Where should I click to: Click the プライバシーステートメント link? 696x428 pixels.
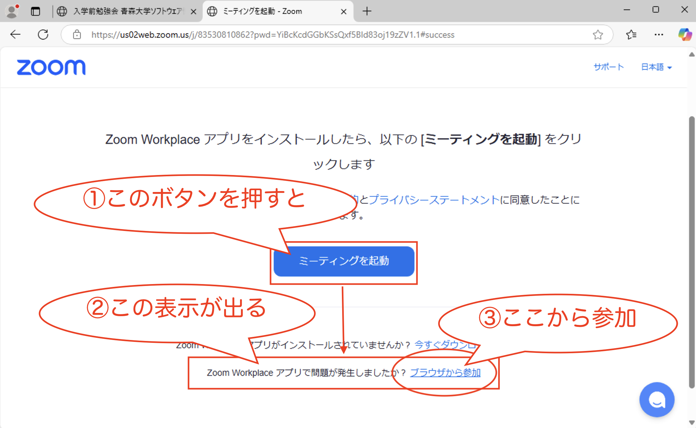click(434, 200)
